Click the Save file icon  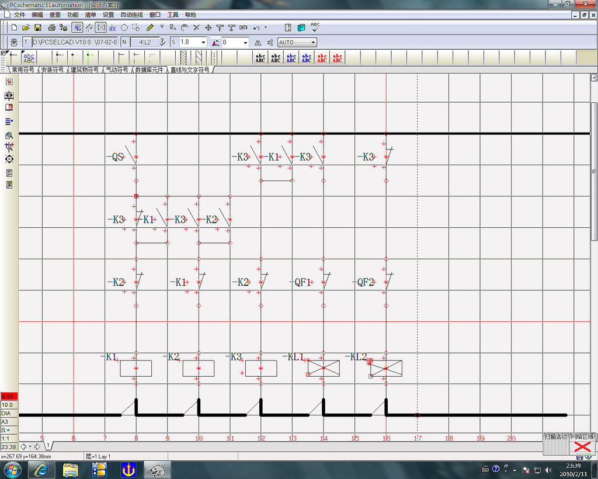click(x=37, y=27)
